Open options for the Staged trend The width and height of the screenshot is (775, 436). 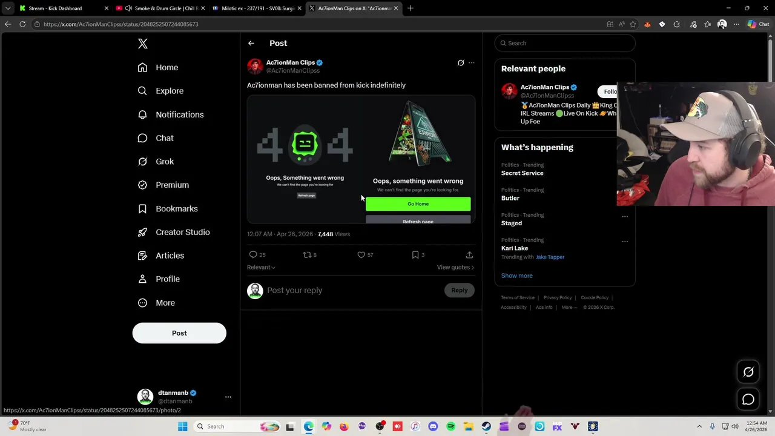coord(625,216)
